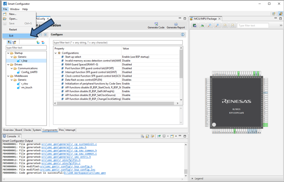284x182 pixels.
Task: Switch to the Clocks tab
Action: pyautogui.click(x=27, y=130)
